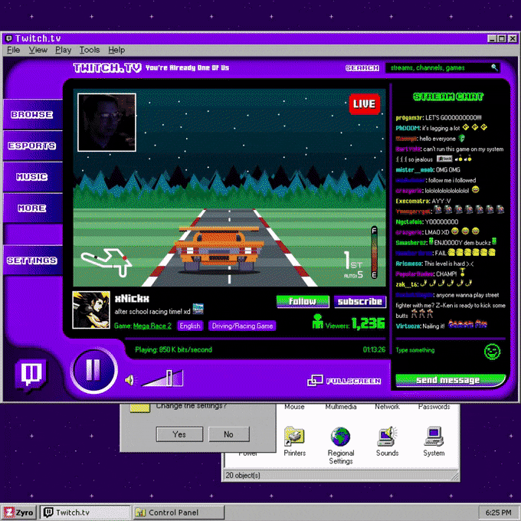Open the Tools menu

[90, 50]
